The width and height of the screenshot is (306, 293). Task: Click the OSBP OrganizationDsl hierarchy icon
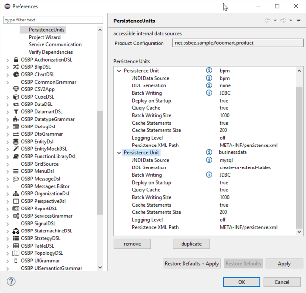point(16,193)
